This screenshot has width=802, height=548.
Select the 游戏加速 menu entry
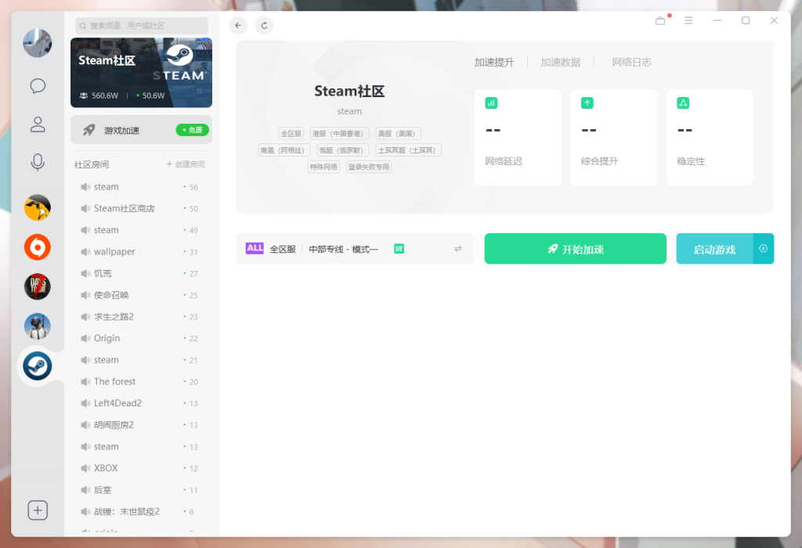(x=141, y=130)
